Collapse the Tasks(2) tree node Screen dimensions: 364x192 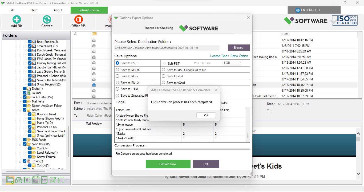click(x=20, y=161)
